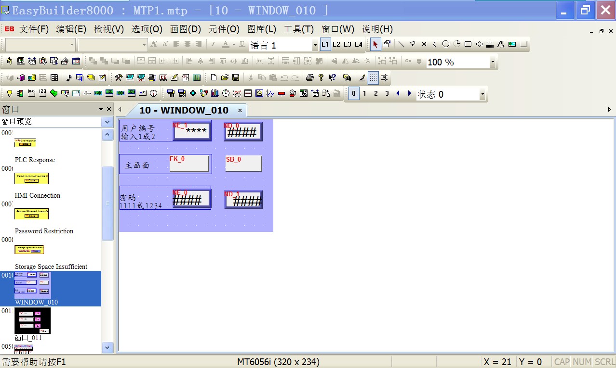Screen dimensions: 616x368
Task: Switch to state 1 toggle button
Action: (x=365, y=94)
